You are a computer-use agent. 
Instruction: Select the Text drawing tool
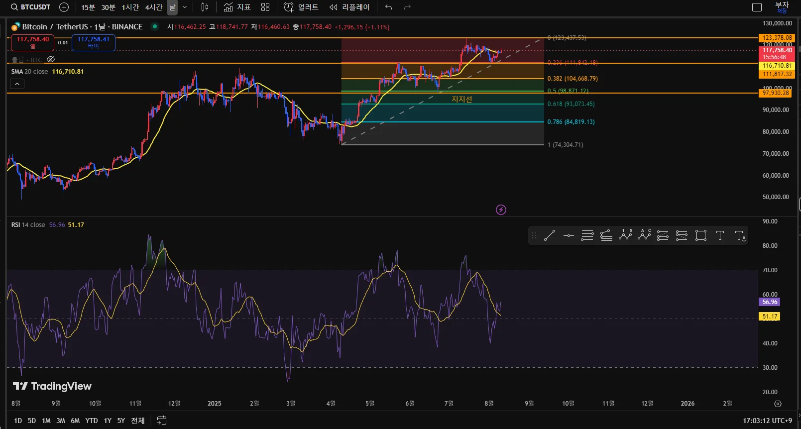click(720, 235)
